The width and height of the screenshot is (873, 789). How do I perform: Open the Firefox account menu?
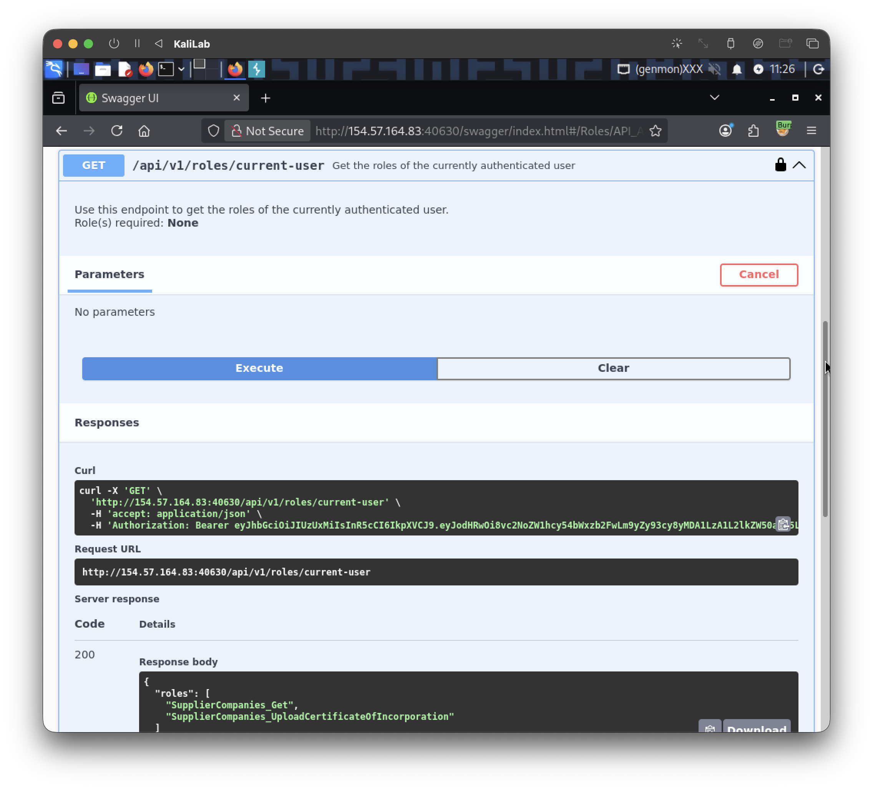coord(726,130)
